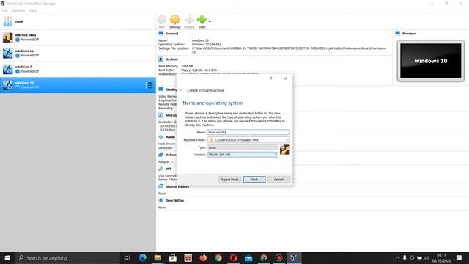Click the Shared folders section header

[x=177, y=186]
